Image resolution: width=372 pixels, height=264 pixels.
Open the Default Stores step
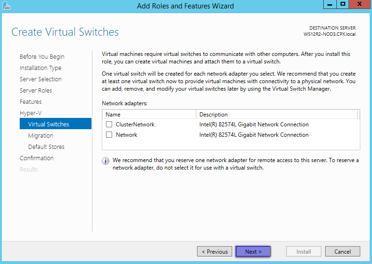click(46, 147)
